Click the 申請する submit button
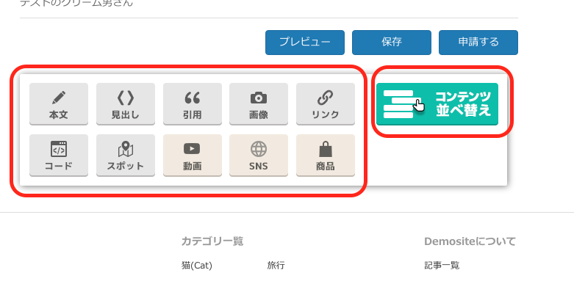 (x=478, y=43)
